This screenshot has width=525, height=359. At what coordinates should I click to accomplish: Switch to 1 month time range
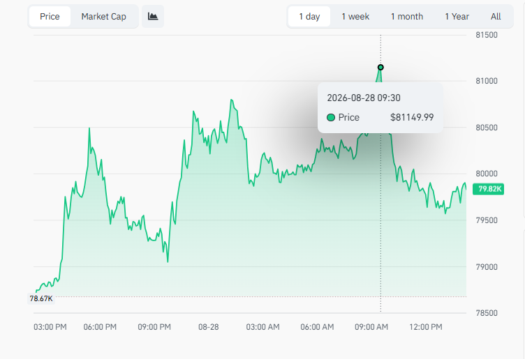(407, 16)
